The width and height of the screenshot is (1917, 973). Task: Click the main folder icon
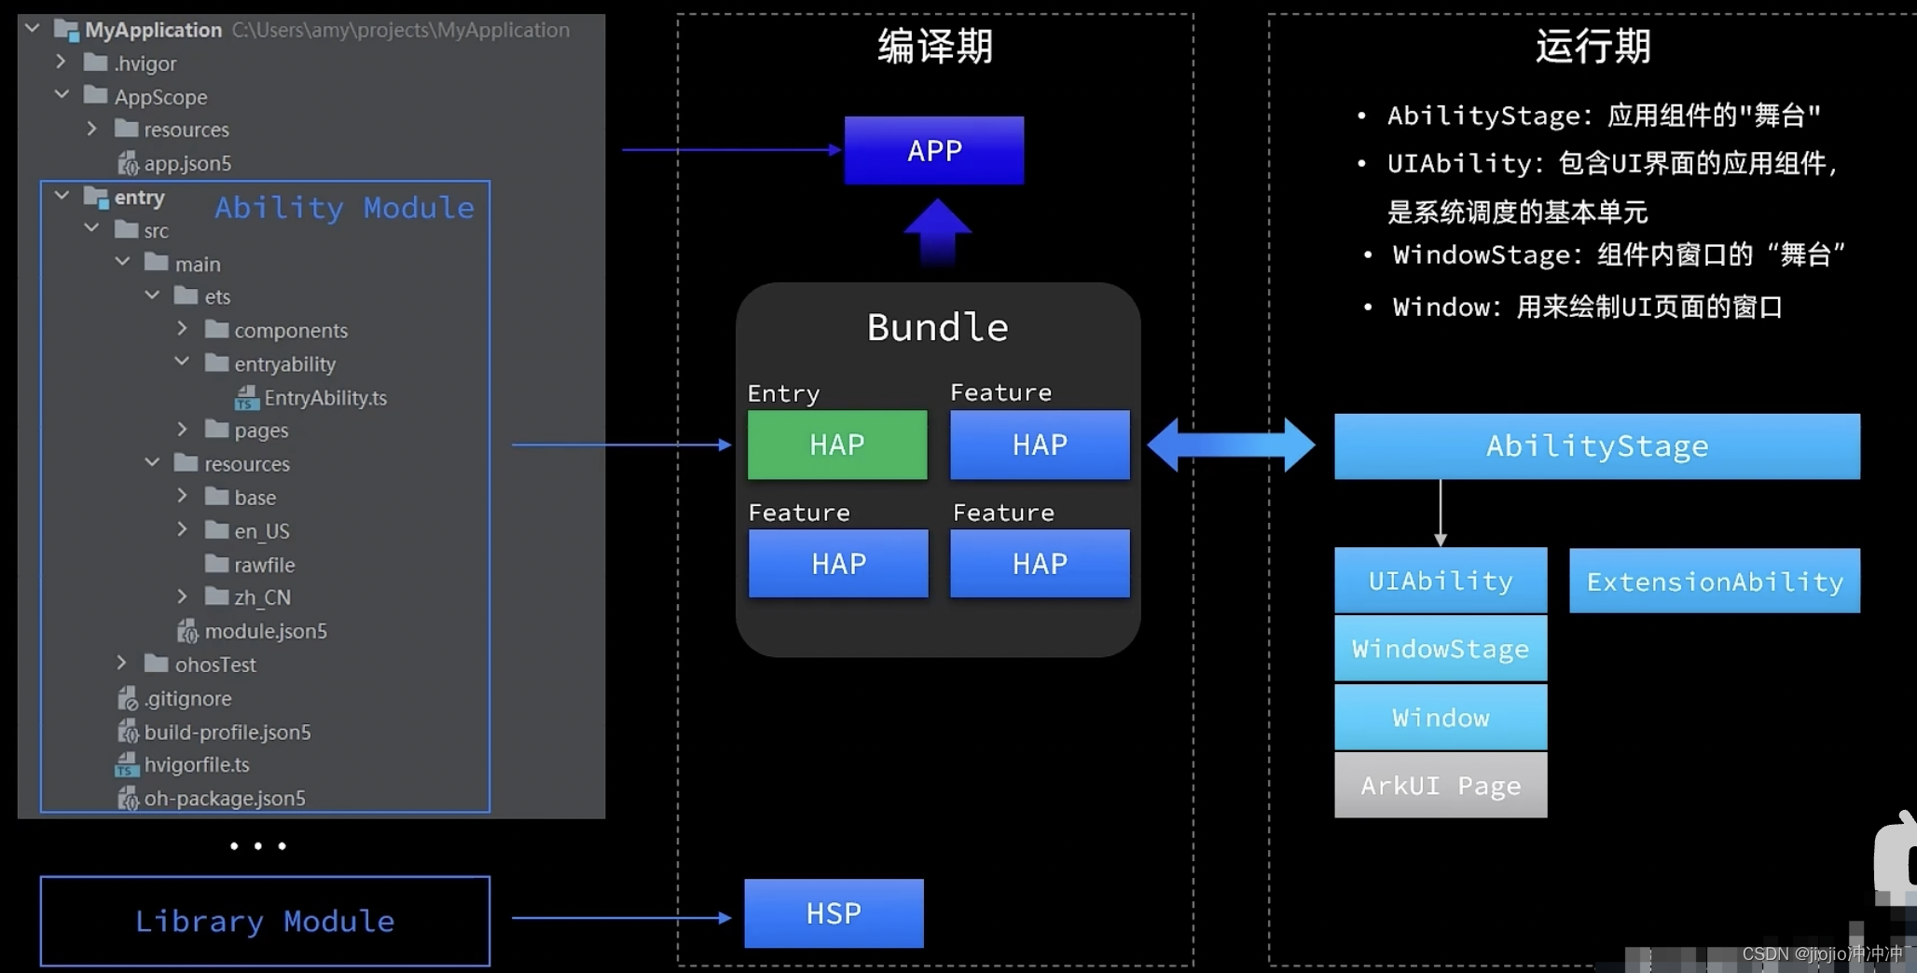[x=157, y=262]
